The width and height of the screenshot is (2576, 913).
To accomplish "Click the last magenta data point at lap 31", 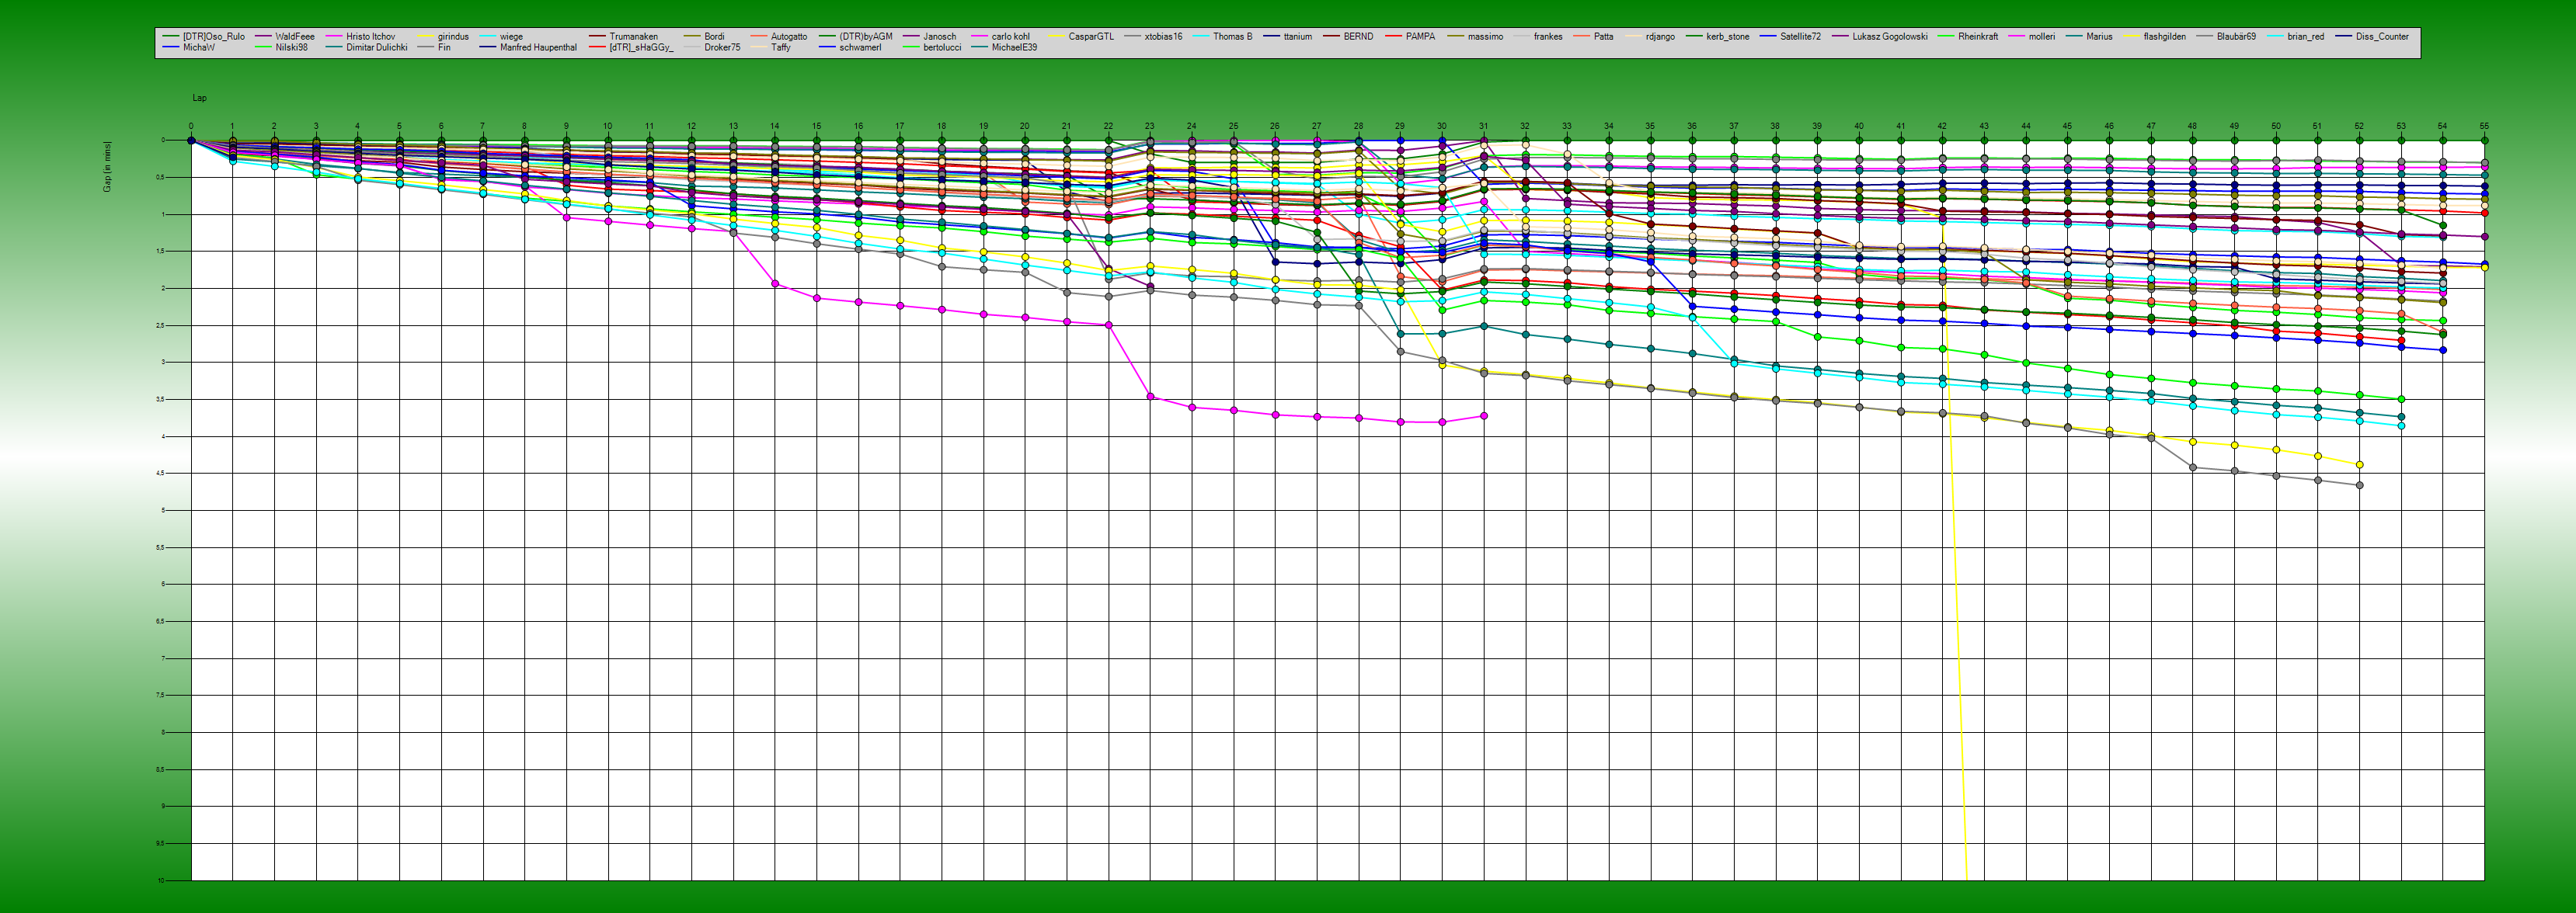I will 1483,415.
